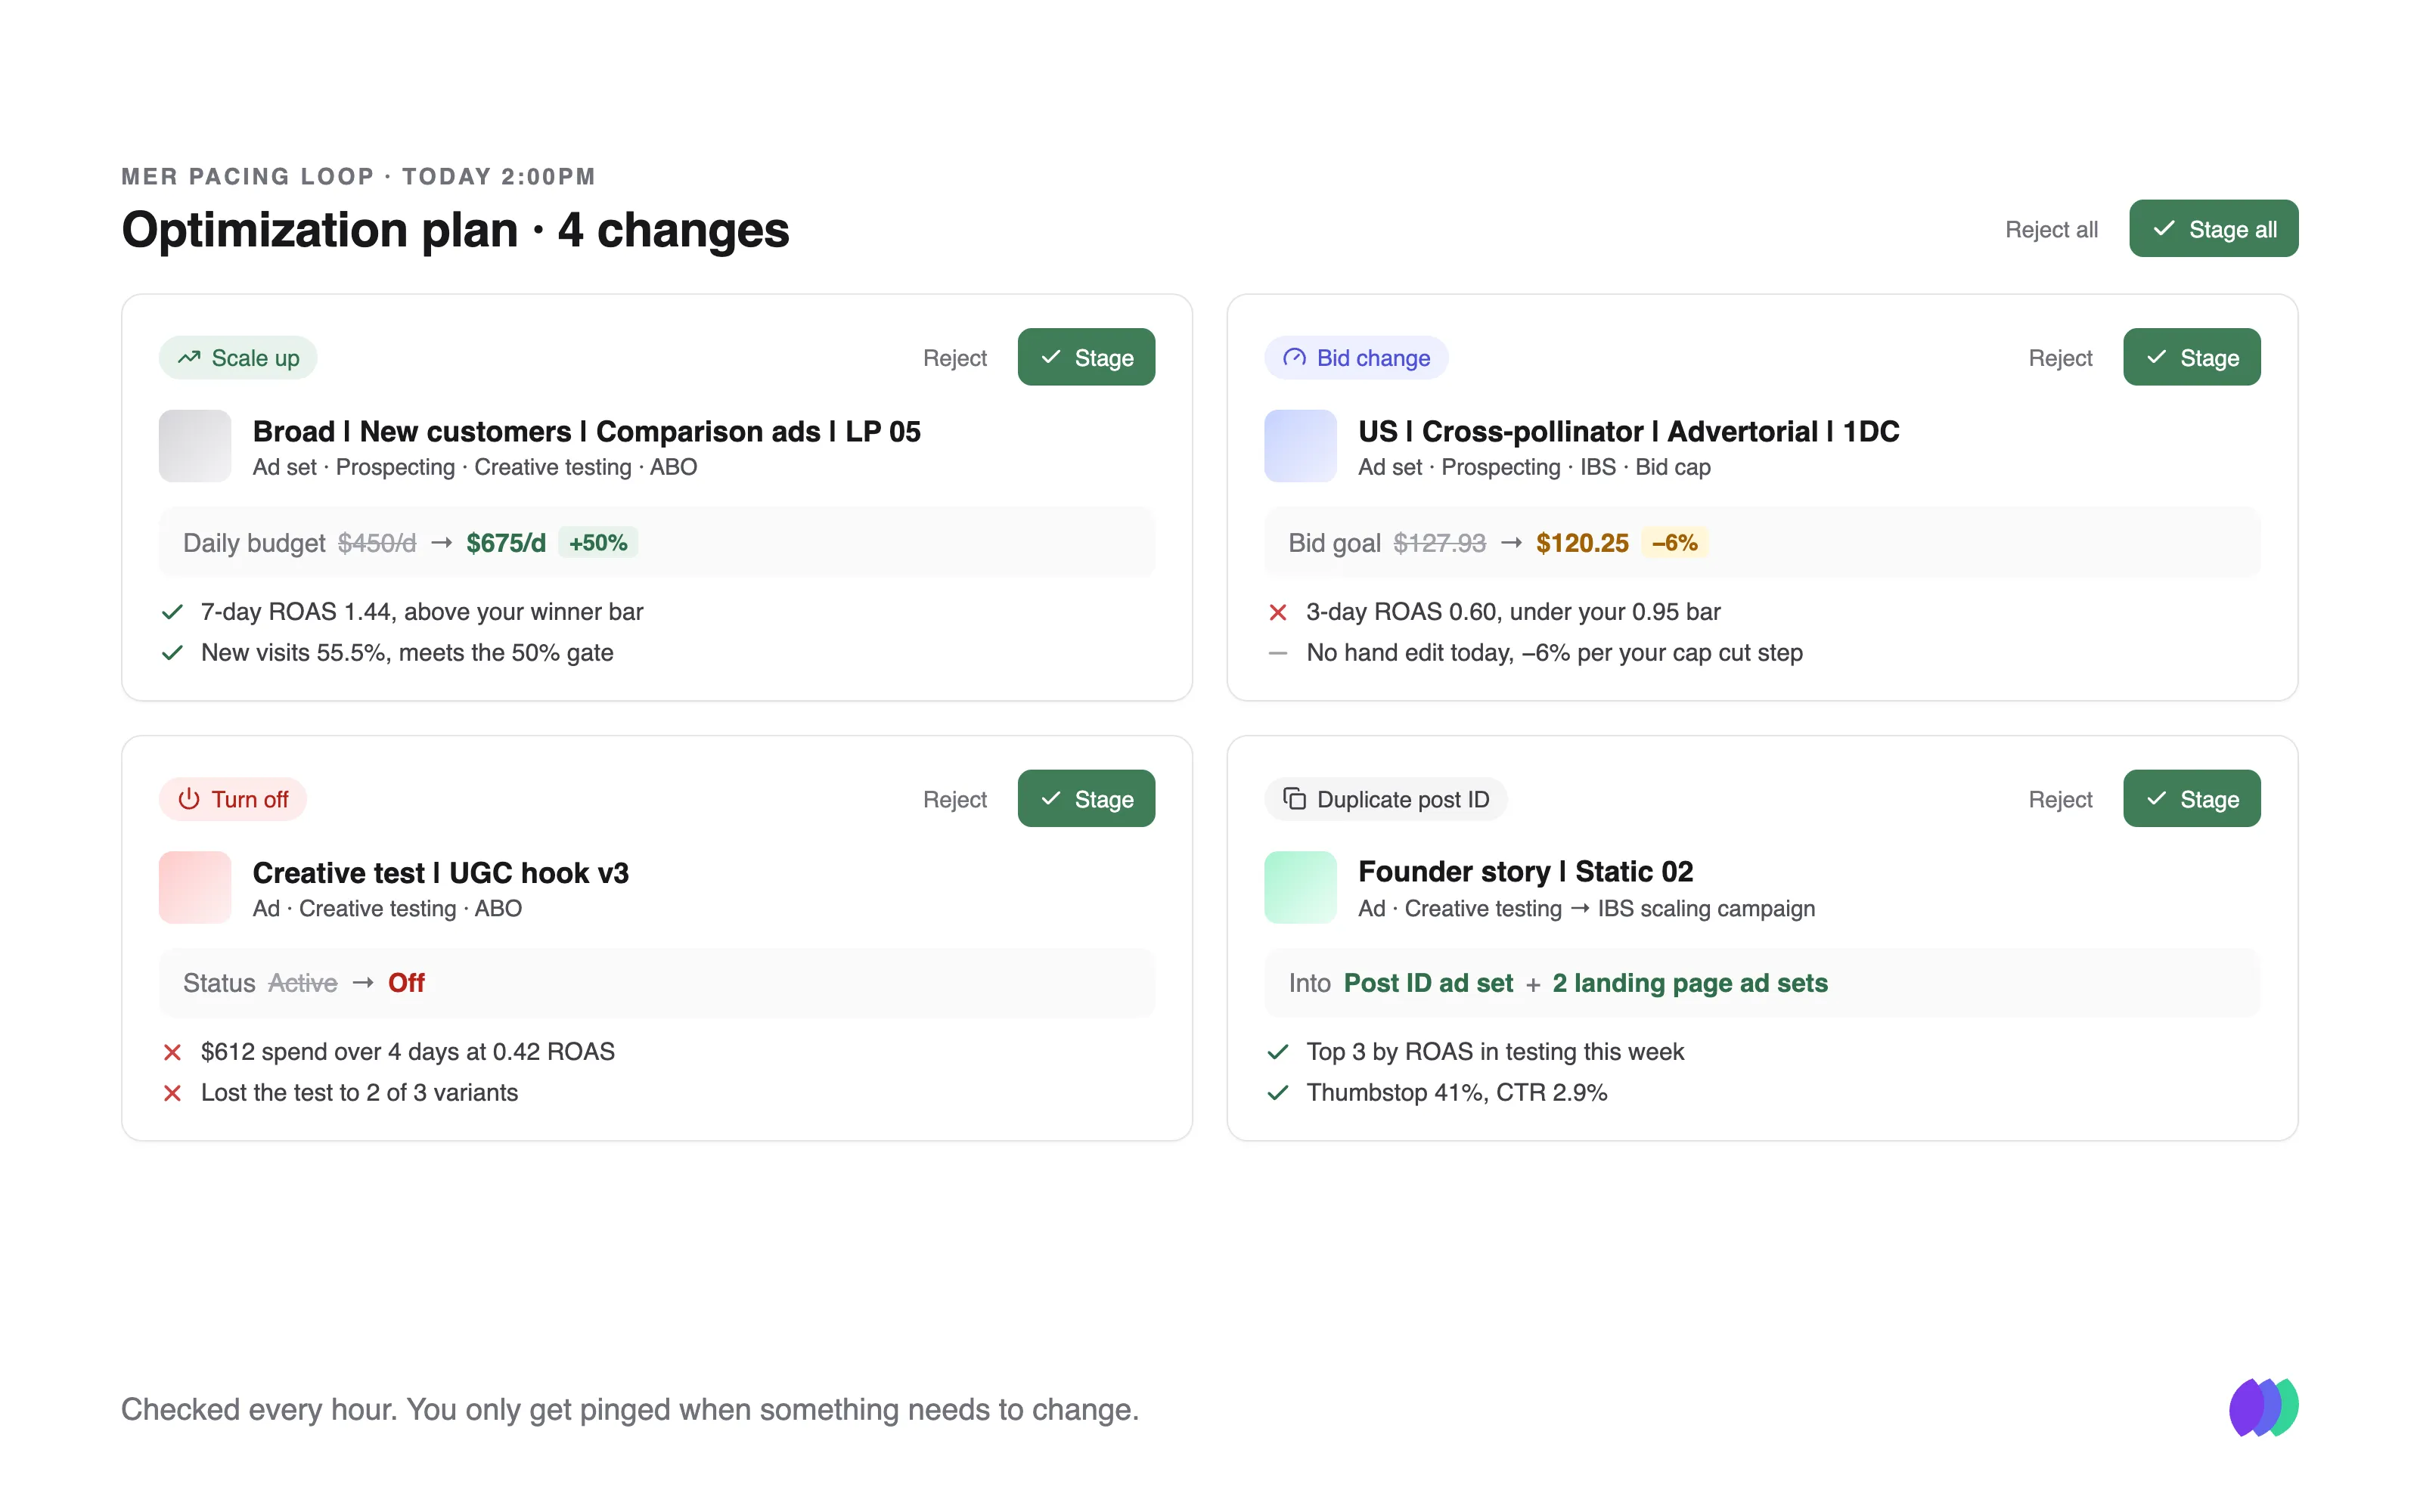This screenshot has width=2420, height=1512.
Task: Open the pink Creative test UGC thumbnail
Action: point(195,887)
